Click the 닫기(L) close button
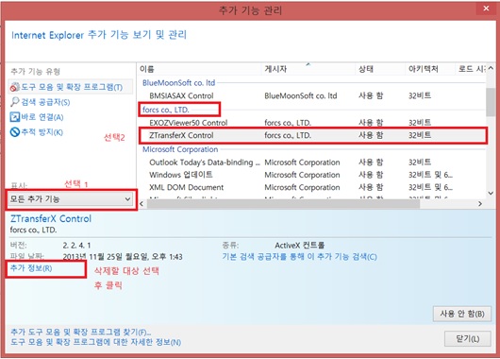The width and height of the screenshot is (500, 359). coord(468,339)
